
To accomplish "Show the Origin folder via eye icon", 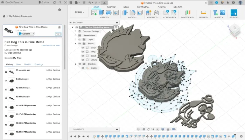I will pos(80,39).
